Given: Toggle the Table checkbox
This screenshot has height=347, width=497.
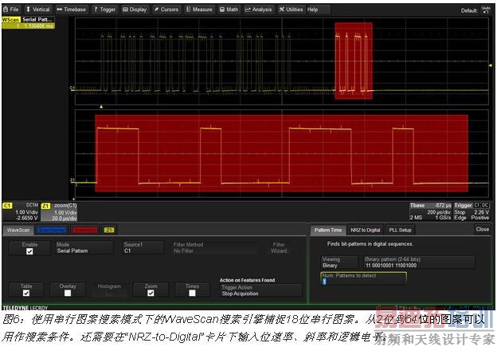Looking at the screenshot, I should (26, 293).
